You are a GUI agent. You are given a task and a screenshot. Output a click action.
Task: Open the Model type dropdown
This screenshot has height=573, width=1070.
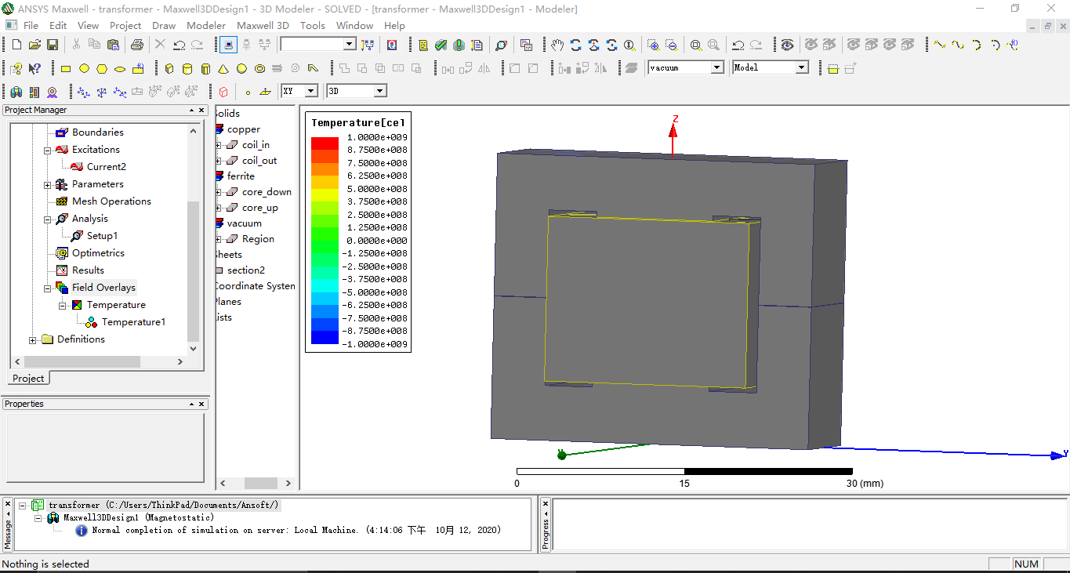[x=801, y=67]
